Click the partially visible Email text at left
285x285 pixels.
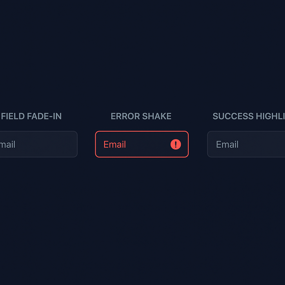point(8,144)
